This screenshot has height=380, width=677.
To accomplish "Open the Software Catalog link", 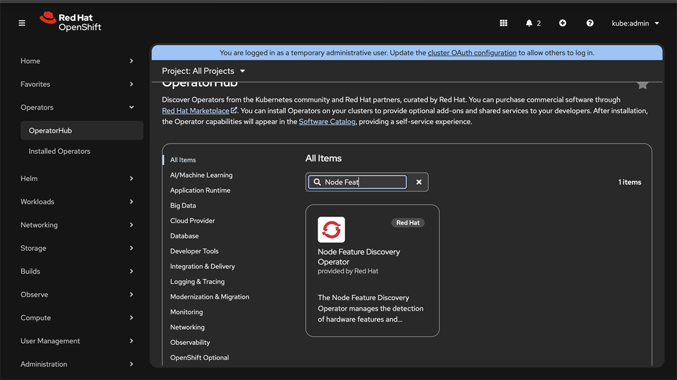I will pos(327,121).
